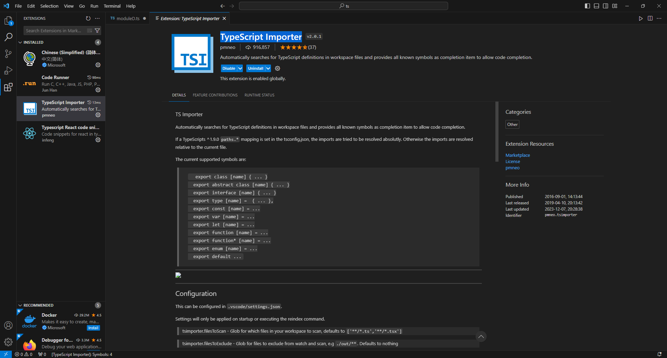The image size is (667, 358).
Task: Open the License link
Action: (513, 161)
